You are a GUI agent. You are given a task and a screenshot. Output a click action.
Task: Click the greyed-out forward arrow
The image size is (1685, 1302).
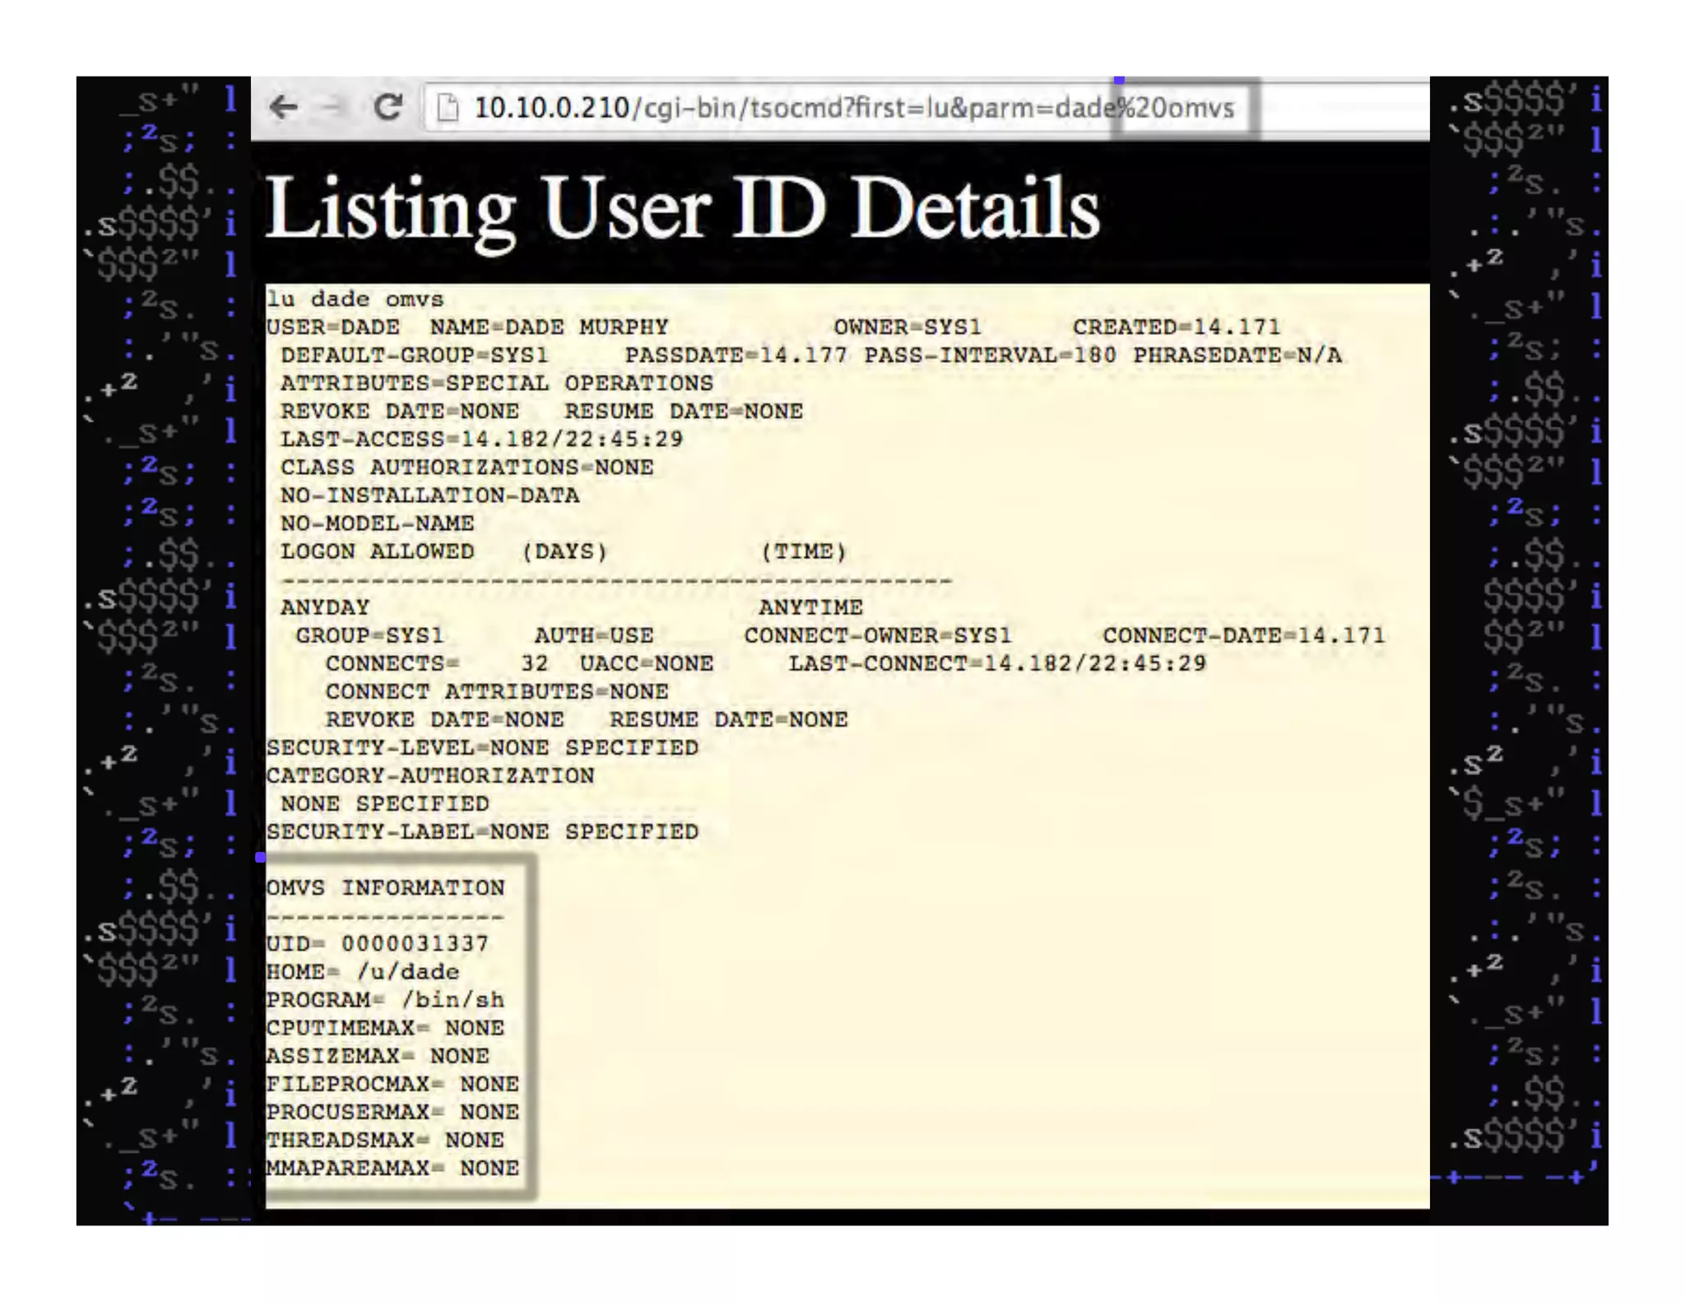tap(332, 107)
